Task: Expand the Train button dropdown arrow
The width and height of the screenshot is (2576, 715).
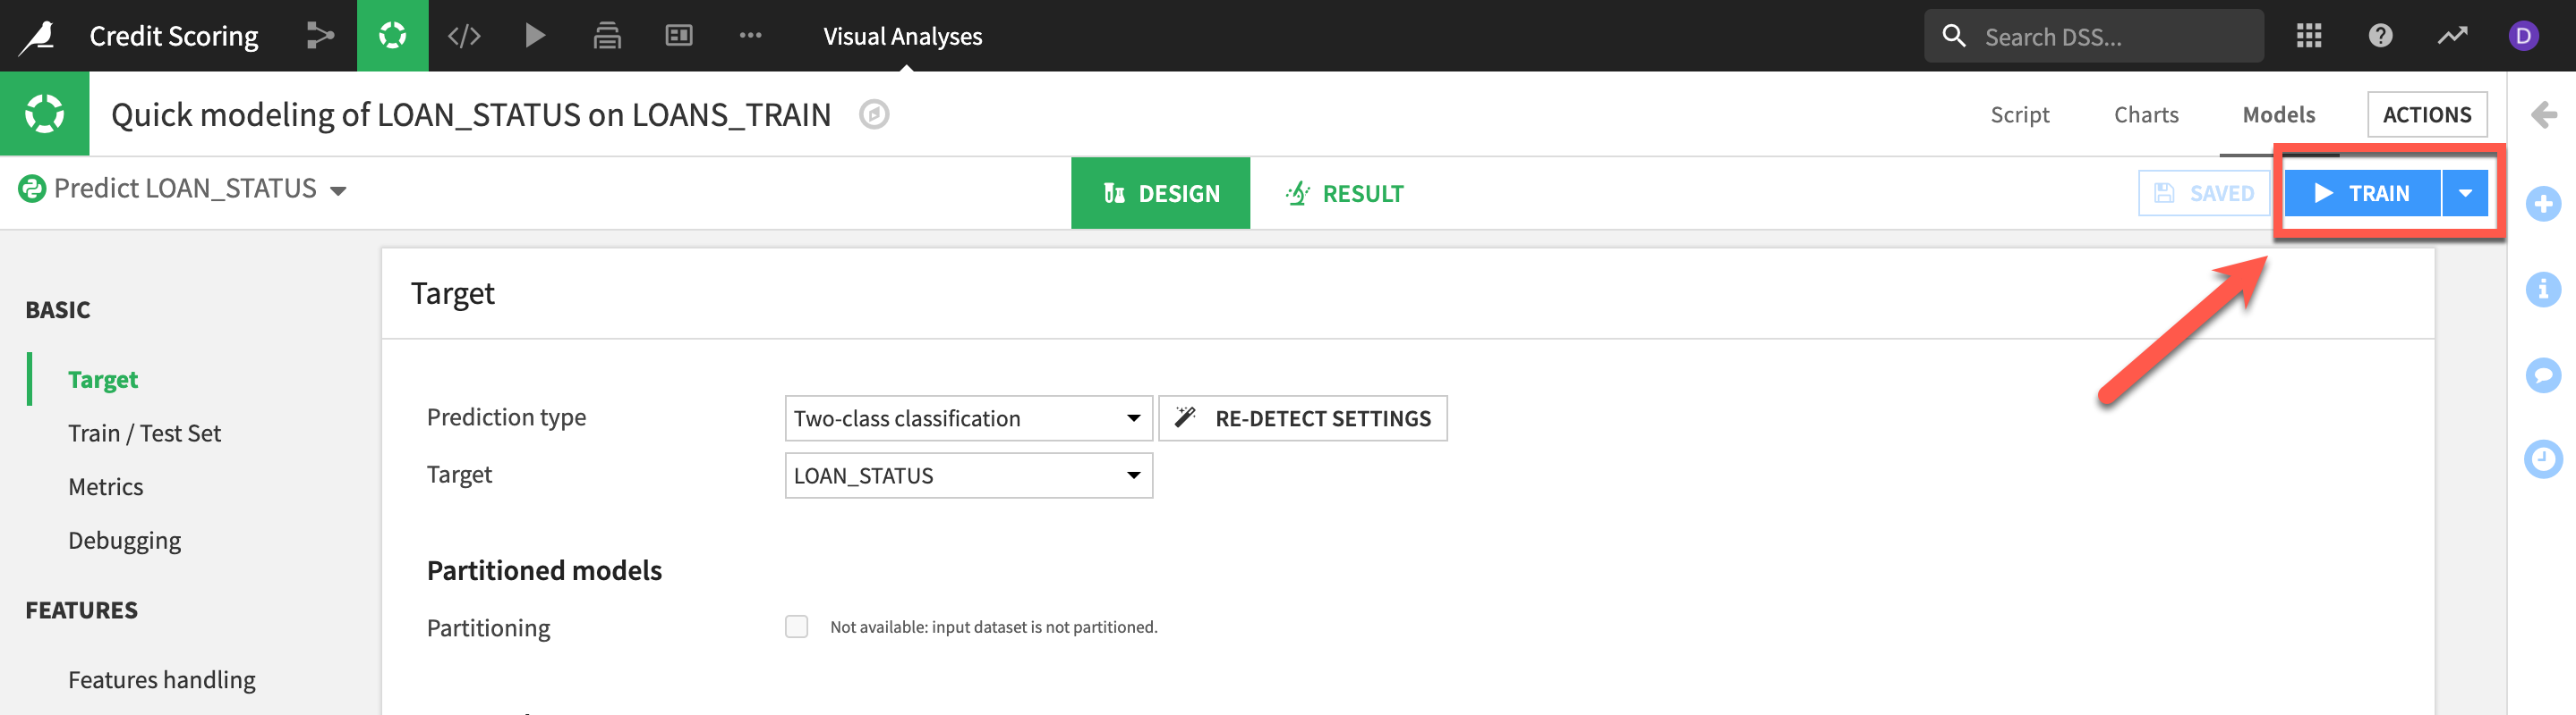Action: 2465,193
